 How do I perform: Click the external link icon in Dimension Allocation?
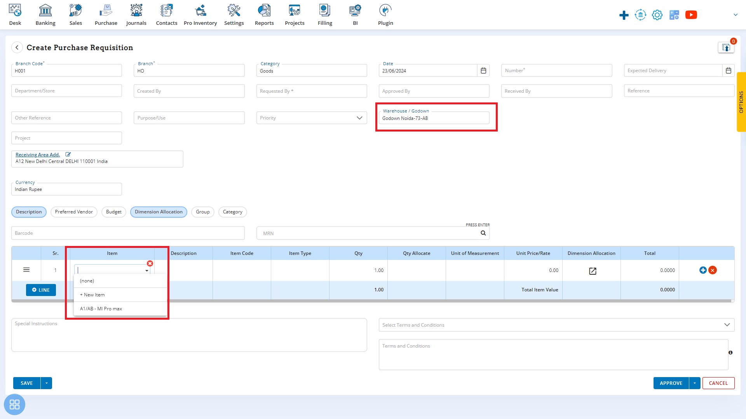pos(592,271)
